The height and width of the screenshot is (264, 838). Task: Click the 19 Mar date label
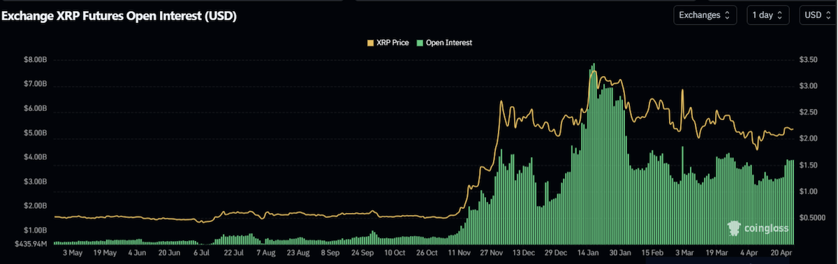(x=718, y=253)
